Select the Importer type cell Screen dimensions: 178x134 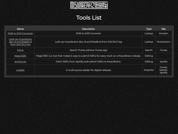point(149,70)
